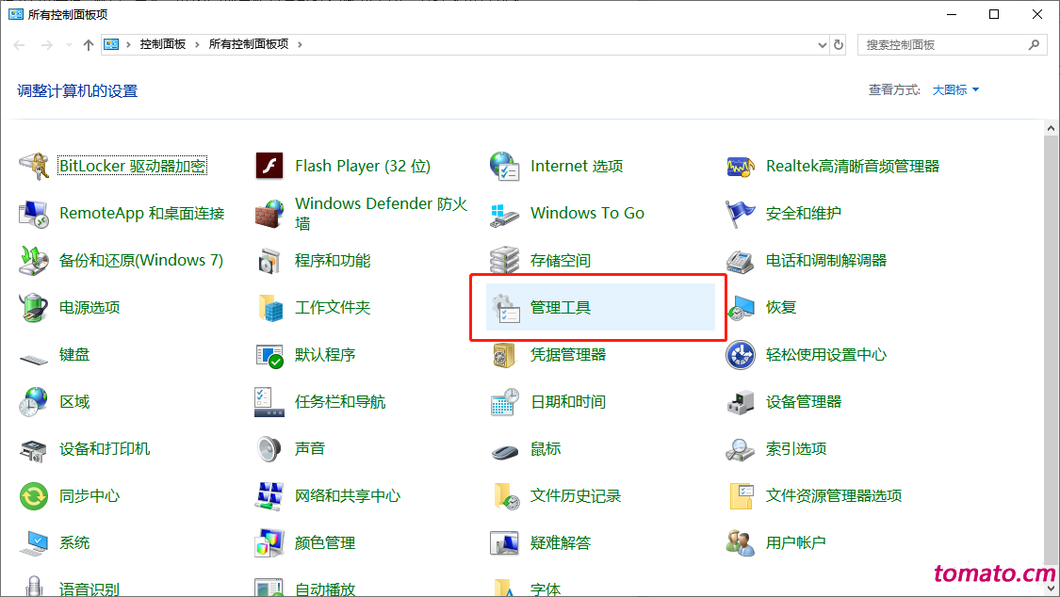
Task: Open the 存储空间 drives icon
Action: 504,261
